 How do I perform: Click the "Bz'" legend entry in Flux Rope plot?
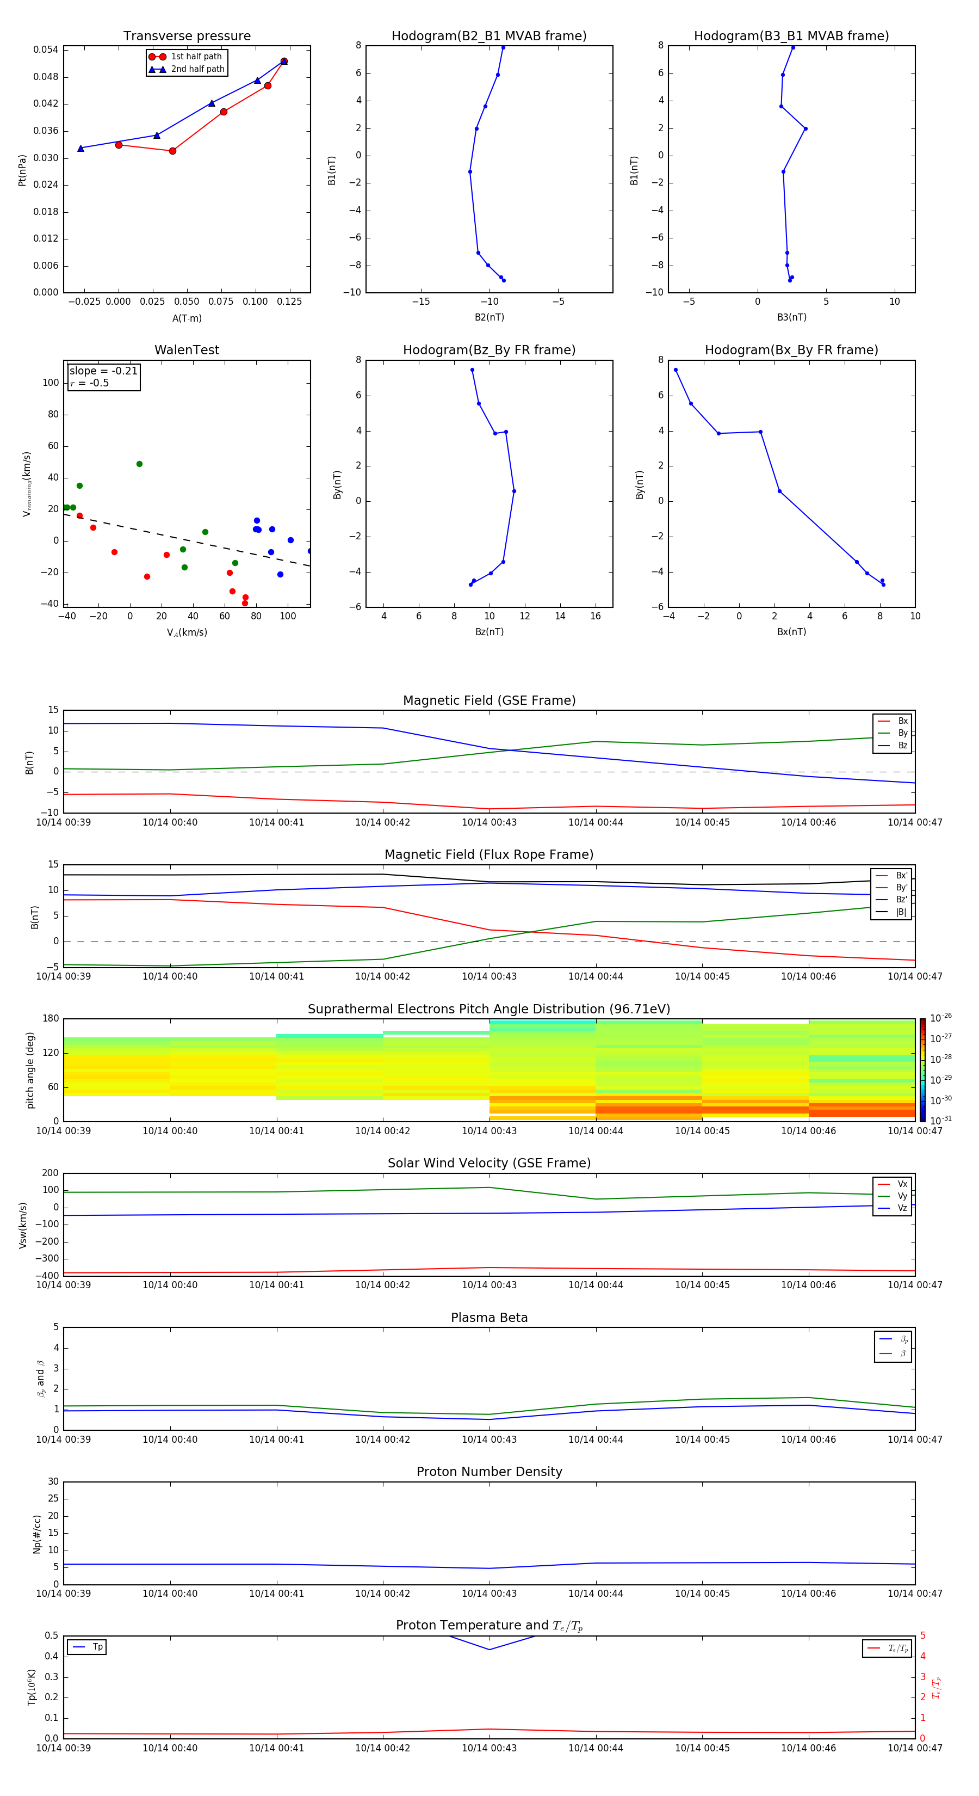tap(891, 900)
